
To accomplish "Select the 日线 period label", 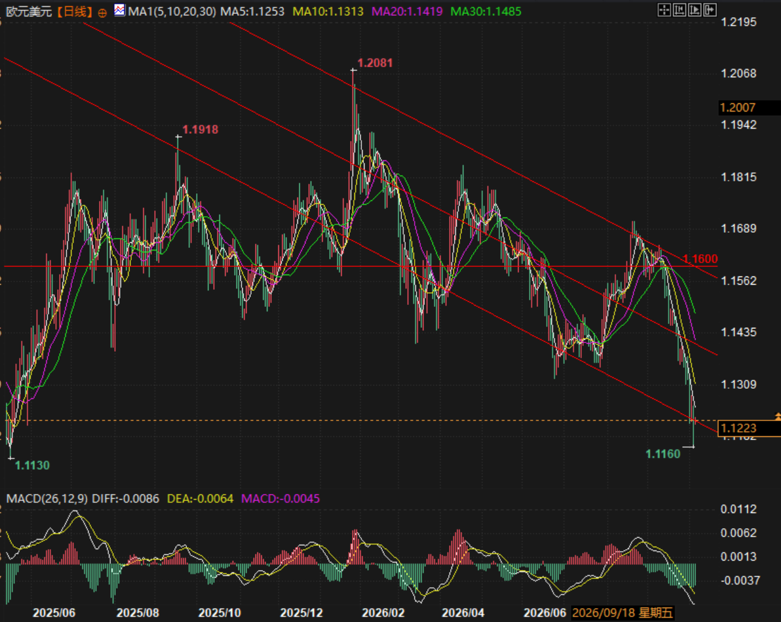I will pos(74,11).
